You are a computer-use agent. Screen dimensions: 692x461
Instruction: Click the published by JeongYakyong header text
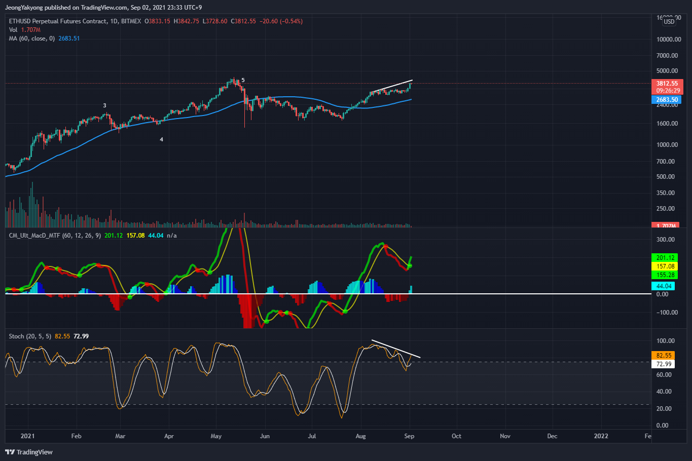pos(104,8)
